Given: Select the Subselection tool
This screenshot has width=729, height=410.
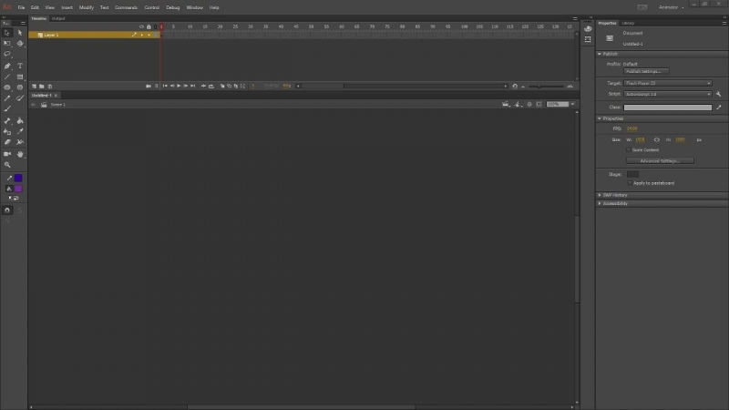Looking at the screenshot, I should [20, 33].
